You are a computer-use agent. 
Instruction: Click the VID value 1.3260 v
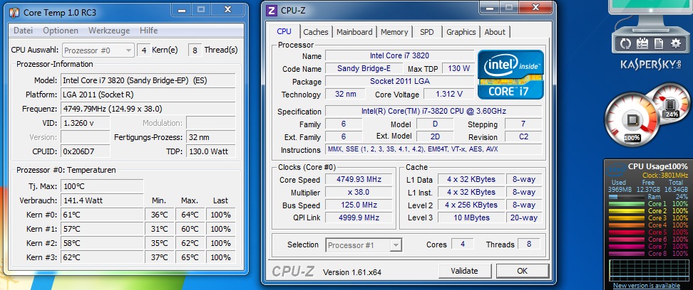tap(85, 123)
